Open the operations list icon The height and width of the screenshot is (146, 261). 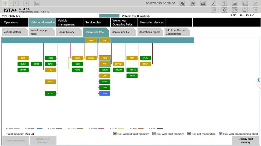(x=37, y=3)
